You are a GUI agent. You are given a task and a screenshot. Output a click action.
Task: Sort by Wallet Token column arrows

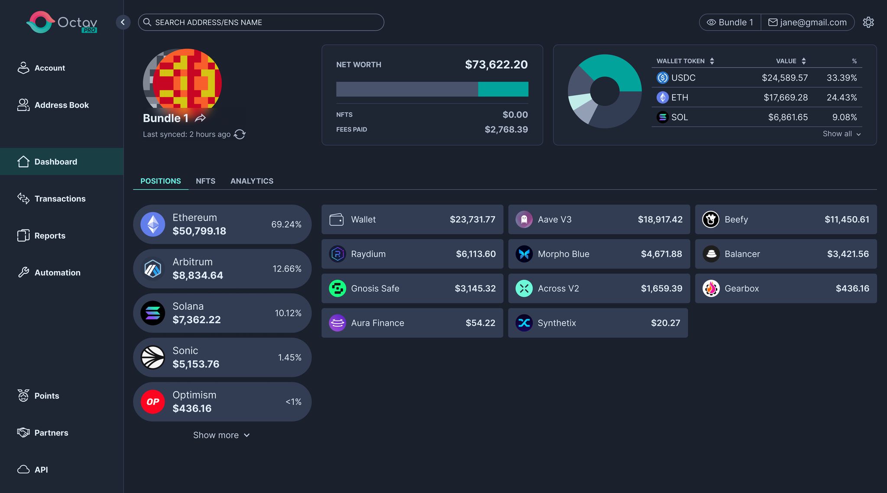[x=712, y=61]
